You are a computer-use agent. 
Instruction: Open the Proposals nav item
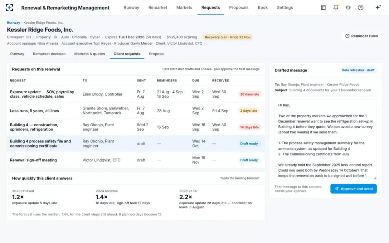click(x=239, y=7)
